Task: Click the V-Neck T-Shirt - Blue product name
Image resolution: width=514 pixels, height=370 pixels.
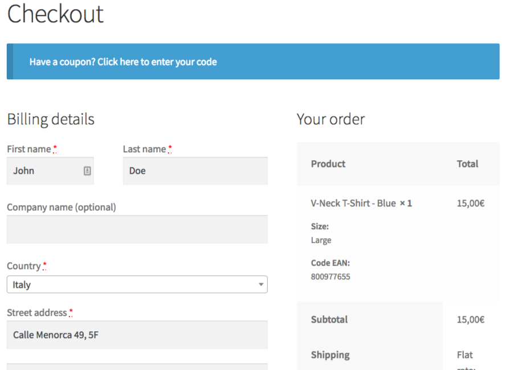Action: (353, 203)
